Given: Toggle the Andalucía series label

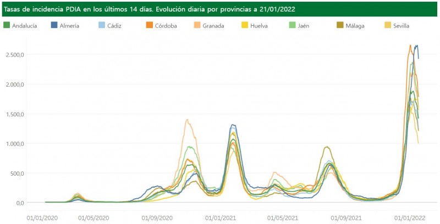Looking at the screenshot, I should click(24, 26).
